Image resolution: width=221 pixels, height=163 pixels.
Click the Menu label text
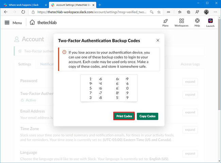tap(17, 23)
